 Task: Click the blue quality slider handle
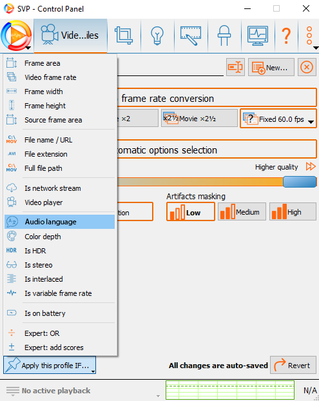coord(300,182)
